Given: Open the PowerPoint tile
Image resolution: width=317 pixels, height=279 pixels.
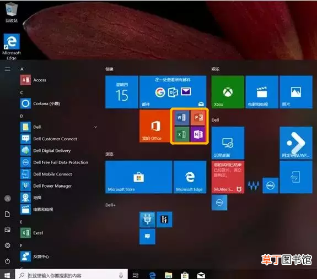Looking at the screenshot, I should click(x=198, y=118).
